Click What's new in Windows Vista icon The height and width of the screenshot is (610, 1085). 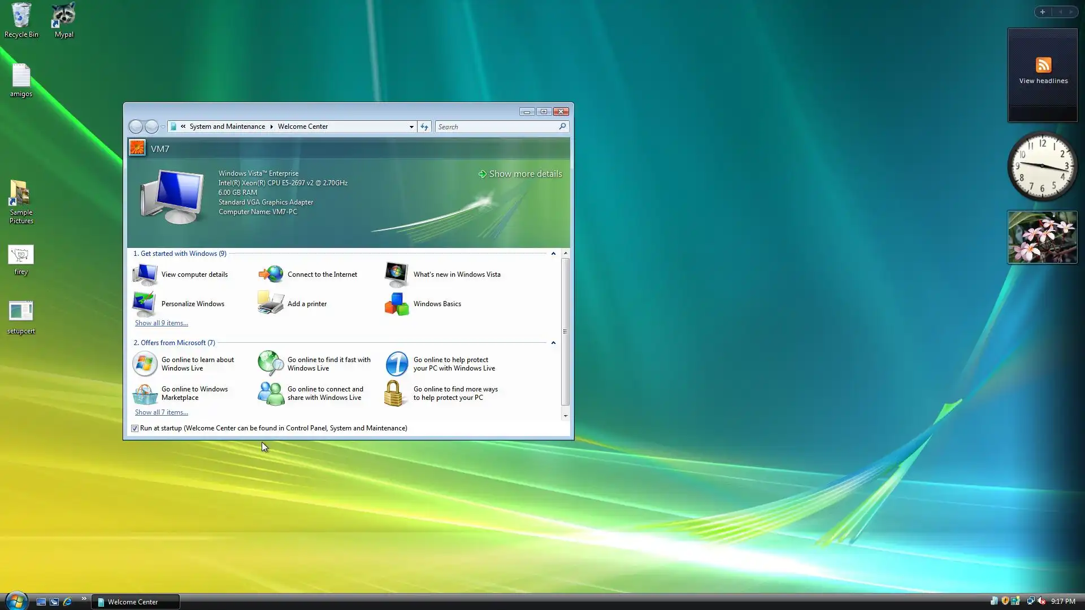(x=397, y=274)
